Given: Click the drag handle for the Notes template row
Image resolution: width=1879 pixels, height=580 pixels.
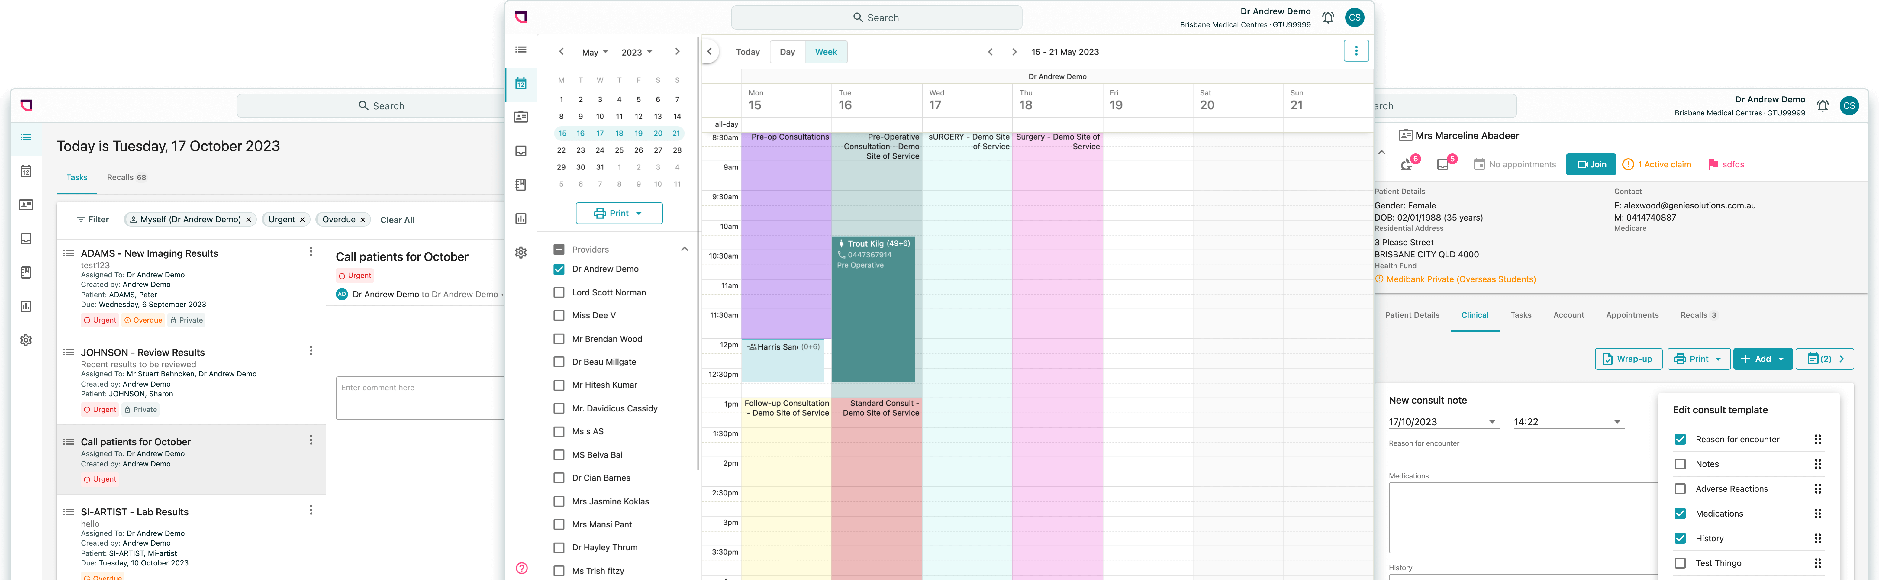Looking at the screenshot, I should (x=1817, y=464).
